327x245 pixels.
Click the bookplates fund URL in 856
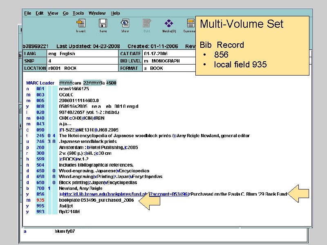point(125,194)
